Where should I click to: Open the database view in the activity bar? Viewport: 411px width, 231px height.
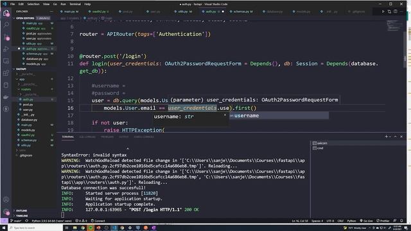(x=6, y=85)
